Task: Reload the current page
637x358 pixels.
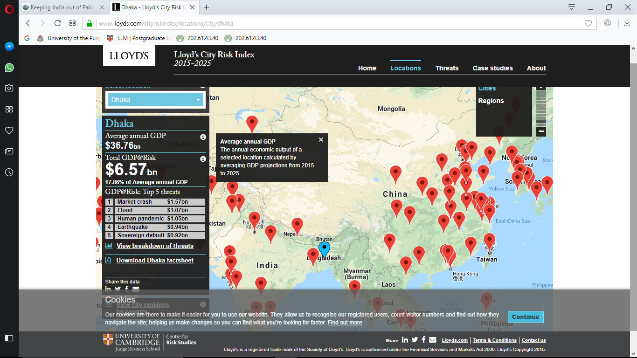Action: tap(57, 23)
